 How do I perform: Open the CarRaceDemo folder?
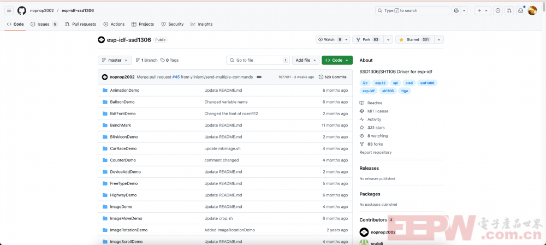click(x=123, y=148)
